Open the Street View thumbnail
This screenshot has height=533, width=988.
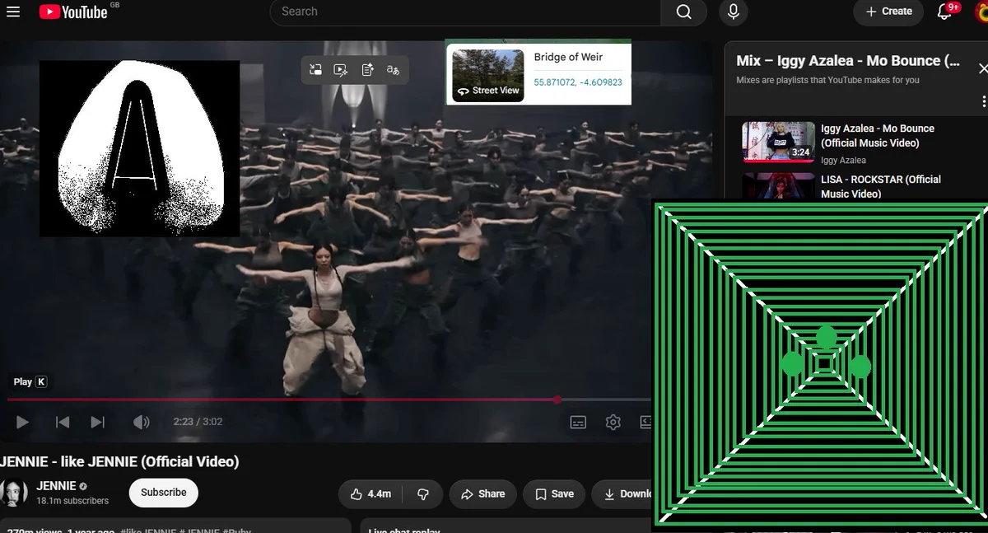tap(488, 74)
